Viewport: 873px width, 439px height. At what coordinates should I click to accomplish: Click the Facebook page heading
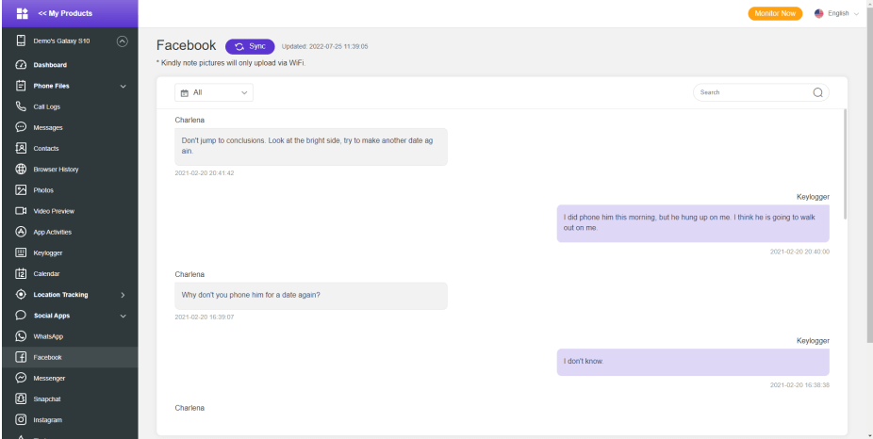[x=186, y=45]
